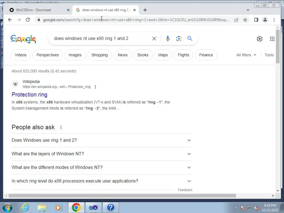Viewport: 284px width, 213px height.
Task: Close the WinCDEmu - Download tab
Action: 68,10
